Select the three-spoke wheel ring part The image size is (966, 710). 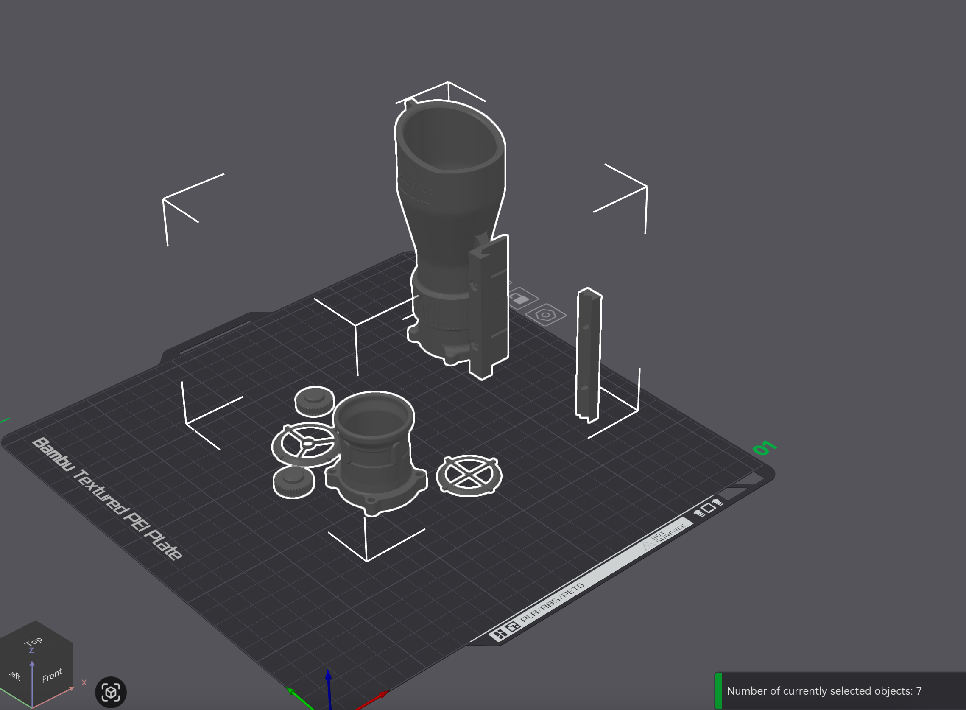(305, 444)
